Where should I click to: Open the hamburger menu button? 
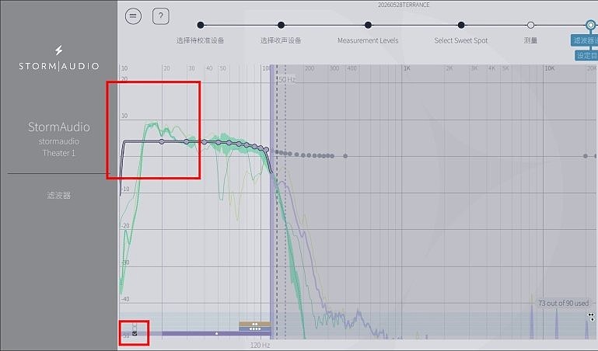[x=133, y=16]
